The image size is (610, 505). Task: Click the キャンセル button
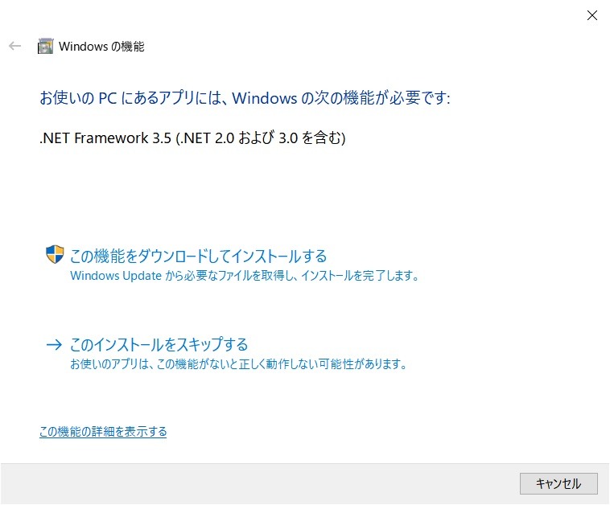pyautogui.click(x=558, y=483)
